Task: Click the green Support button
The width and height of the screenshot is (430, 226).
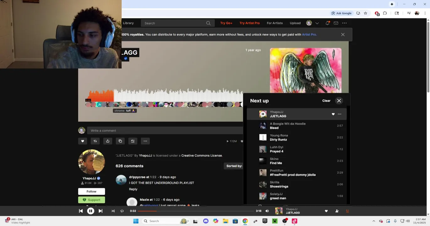Action: point(92,200)
